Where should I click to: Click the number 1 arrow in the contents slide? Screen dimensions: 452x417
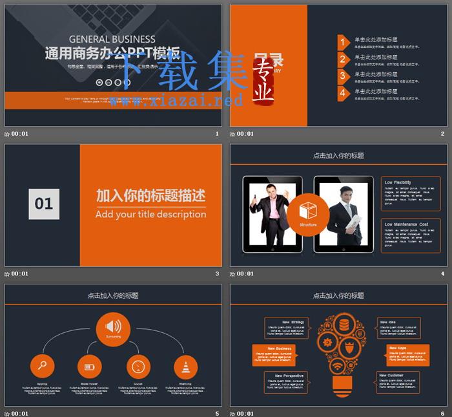[x=344, y=43]
